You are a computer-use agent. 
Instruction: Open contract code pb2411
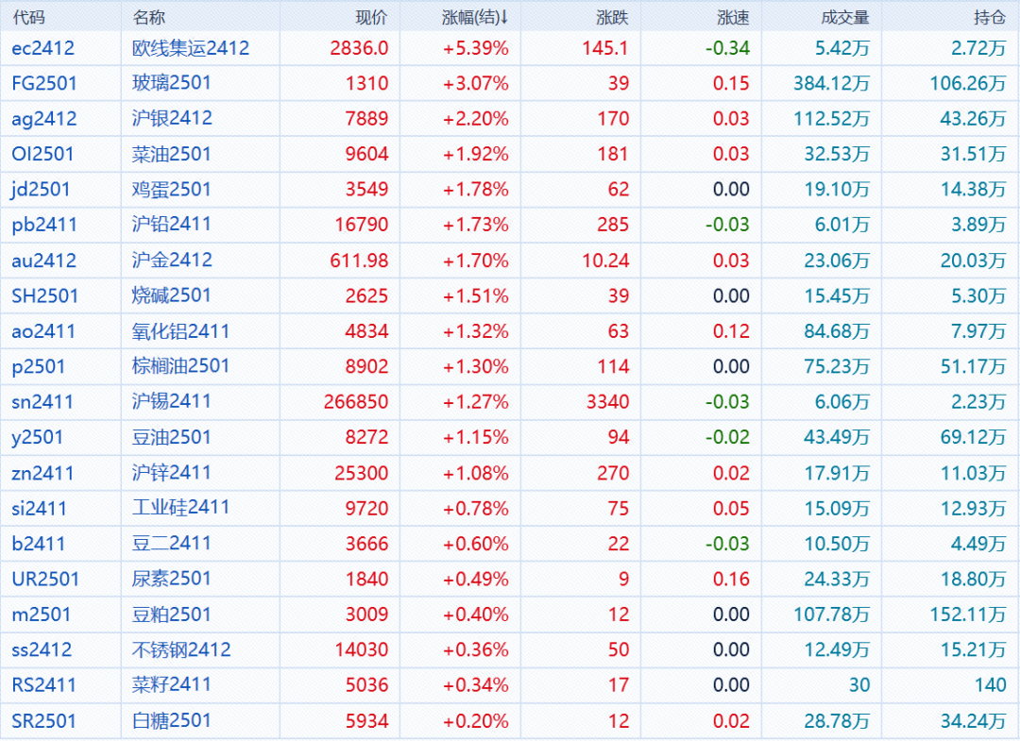click(x=44, y=225)
